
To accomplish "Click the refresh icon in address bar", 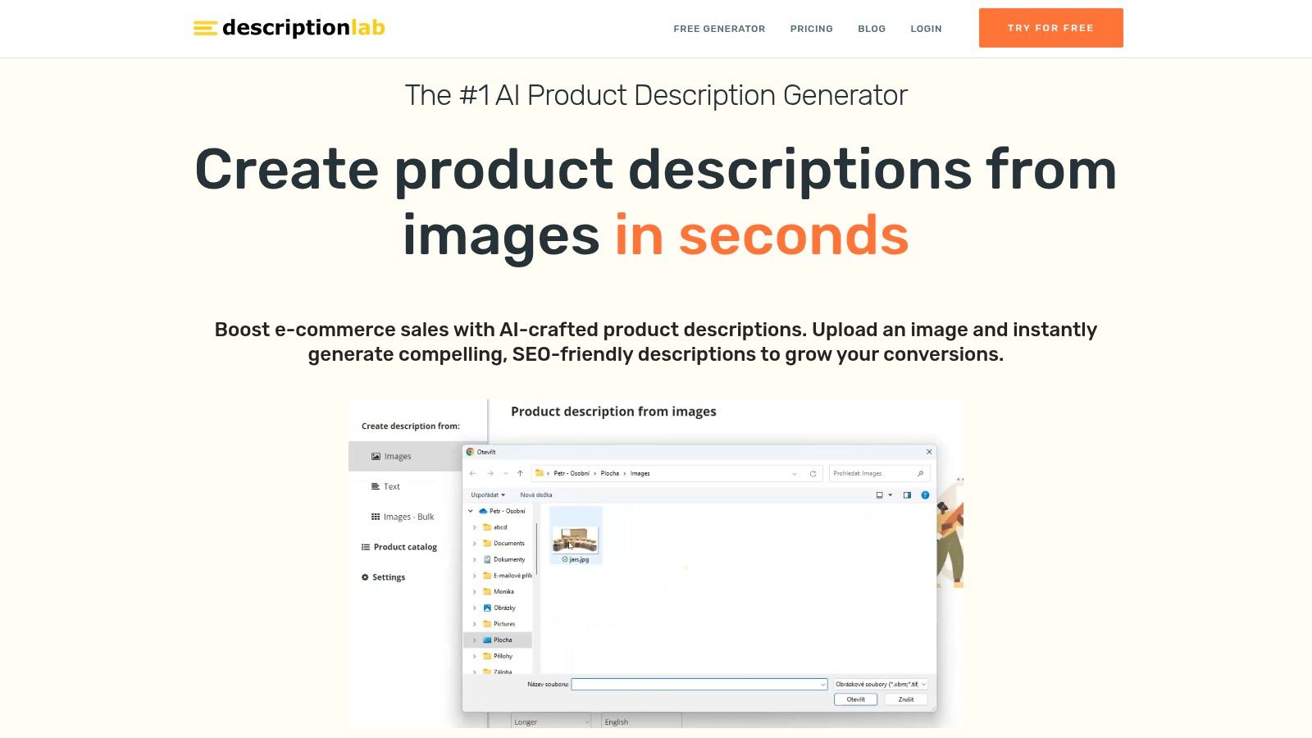I will (813, 473).
